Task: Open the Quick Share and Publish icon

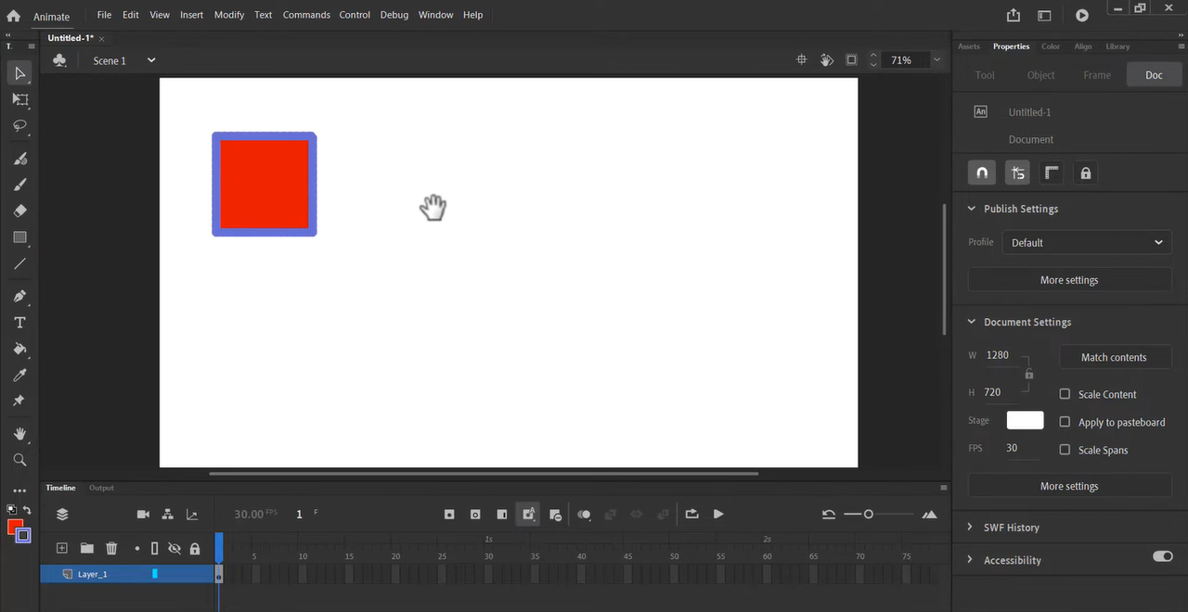Action: [1014, 16]
